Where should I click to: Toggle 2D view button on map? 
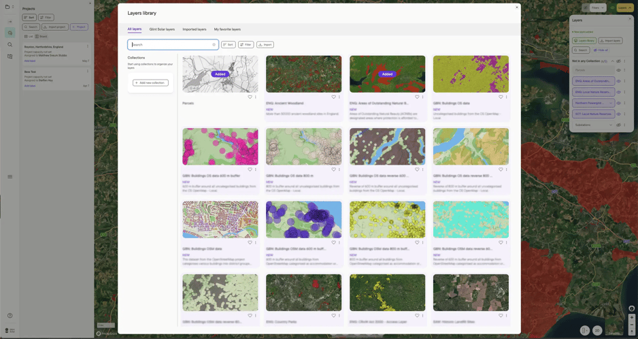(x=597, y=330)
